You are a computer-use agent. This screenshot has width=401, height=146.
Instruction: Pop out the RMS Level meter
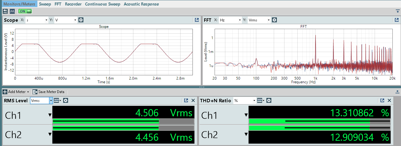point(186,100)
